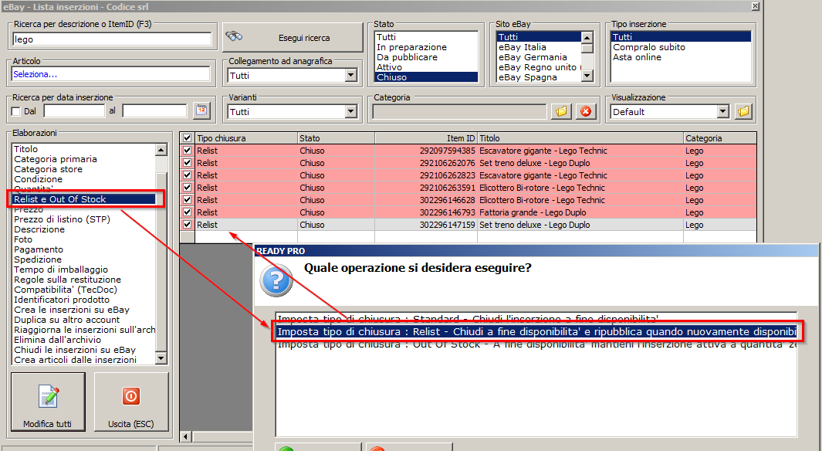822x451 pixels.
Task: Select Chiudi le inserzioni su eBay
Action: click(x=84, y=350)
